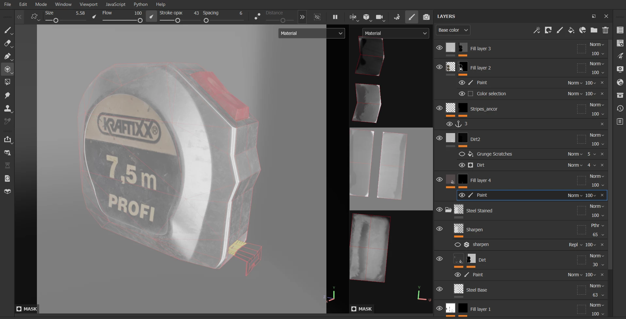Hide the Fill layer 2 layer
Image resolution: width=626 pixels, height=319 pixels.
(439, 67)
